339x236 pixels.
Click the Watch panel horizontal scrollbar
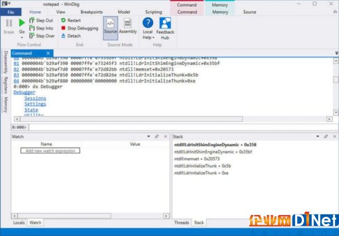pyautogui.click(x=64, y=216)
